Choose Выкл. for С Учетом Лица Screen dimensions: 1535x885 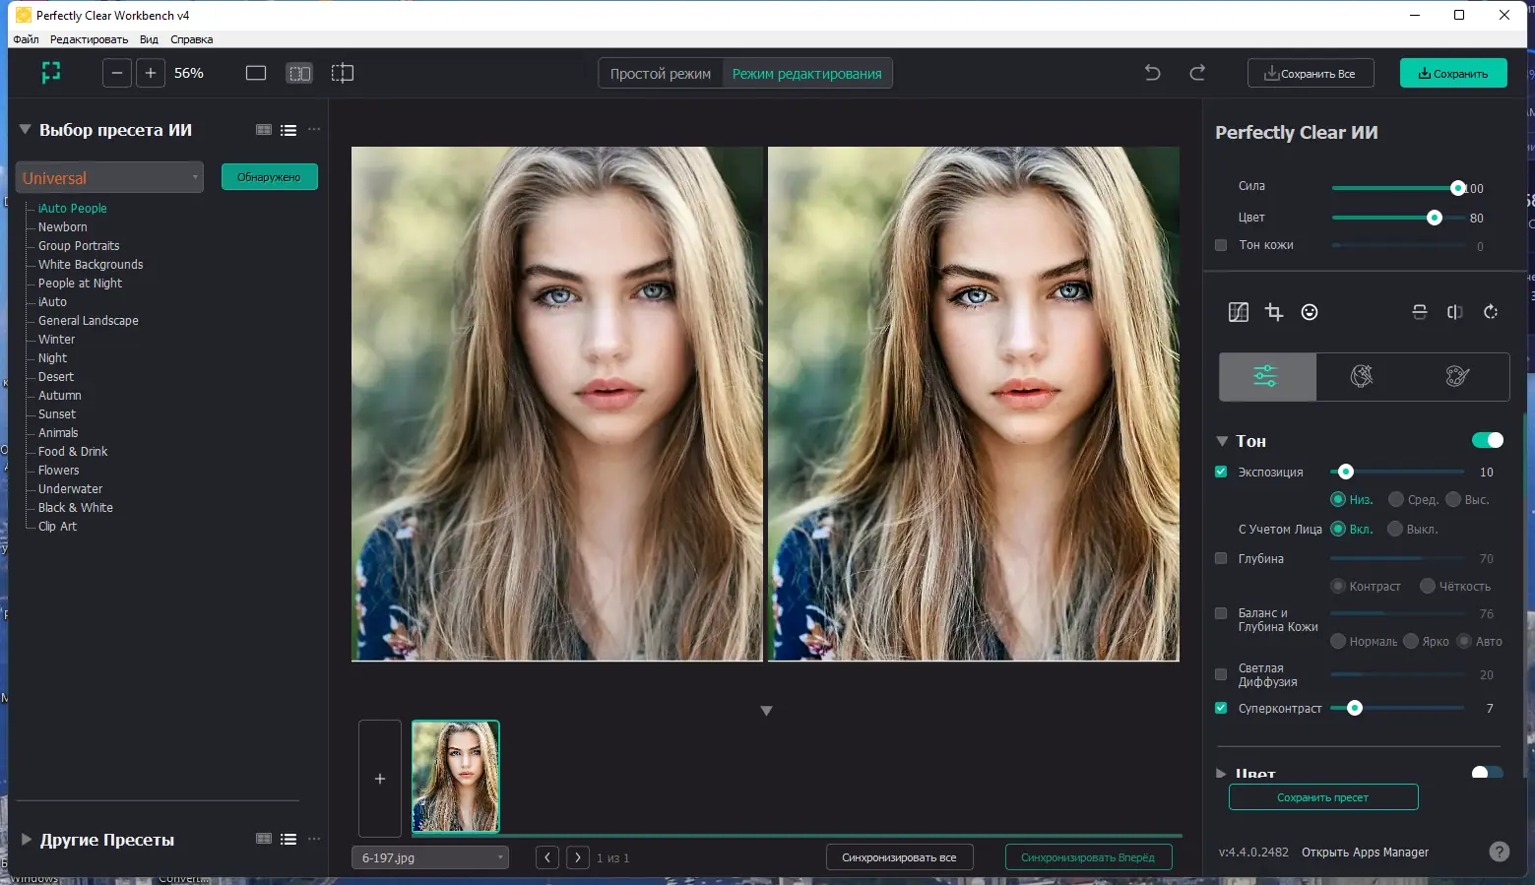coord(1394,529)
